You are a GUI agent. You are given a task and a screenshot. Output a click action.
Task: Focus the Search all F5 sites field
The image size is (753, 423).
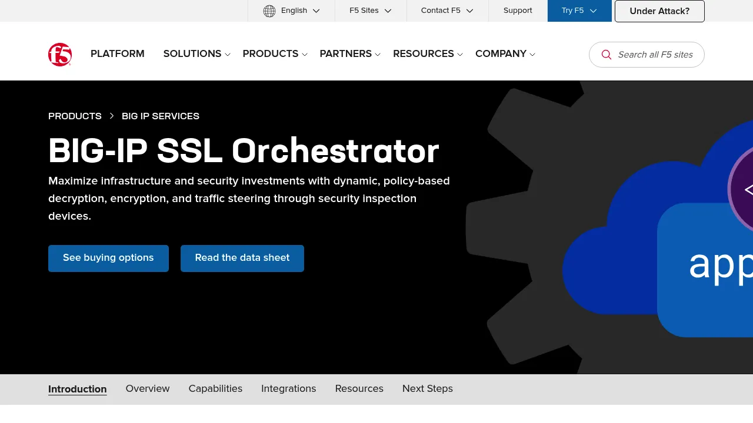point(647,55)
